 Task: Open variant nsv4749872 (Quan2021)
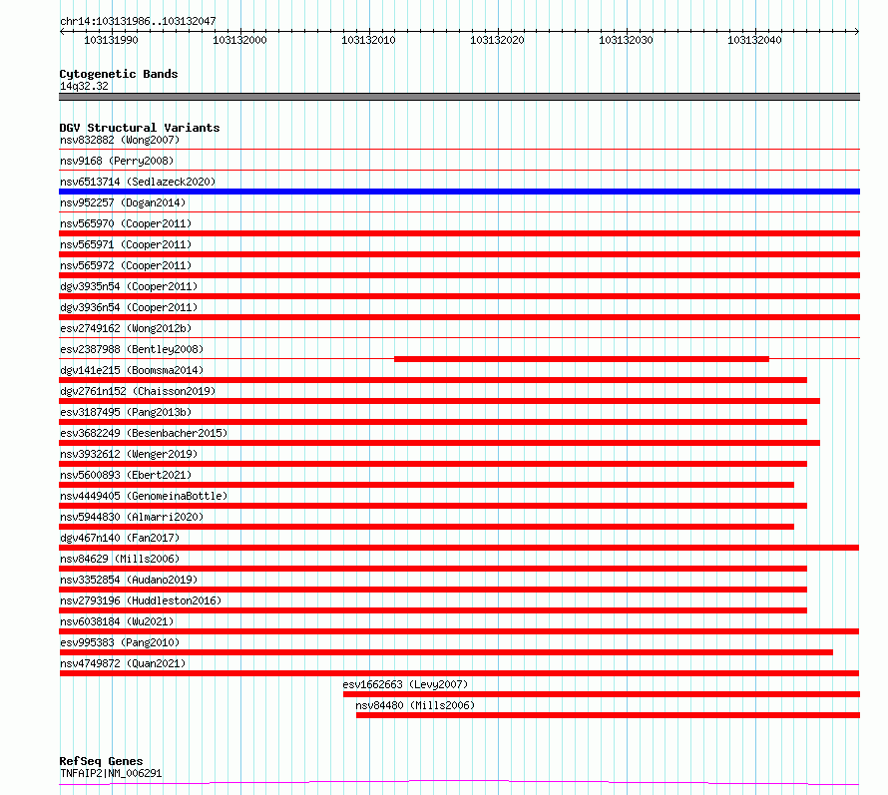click(x=123, y=663)
